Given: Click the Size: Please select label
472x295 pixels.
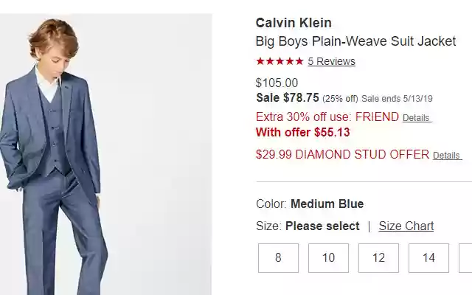Looking at the screenshot, I should pyautogui.click(x=308, y=226).
